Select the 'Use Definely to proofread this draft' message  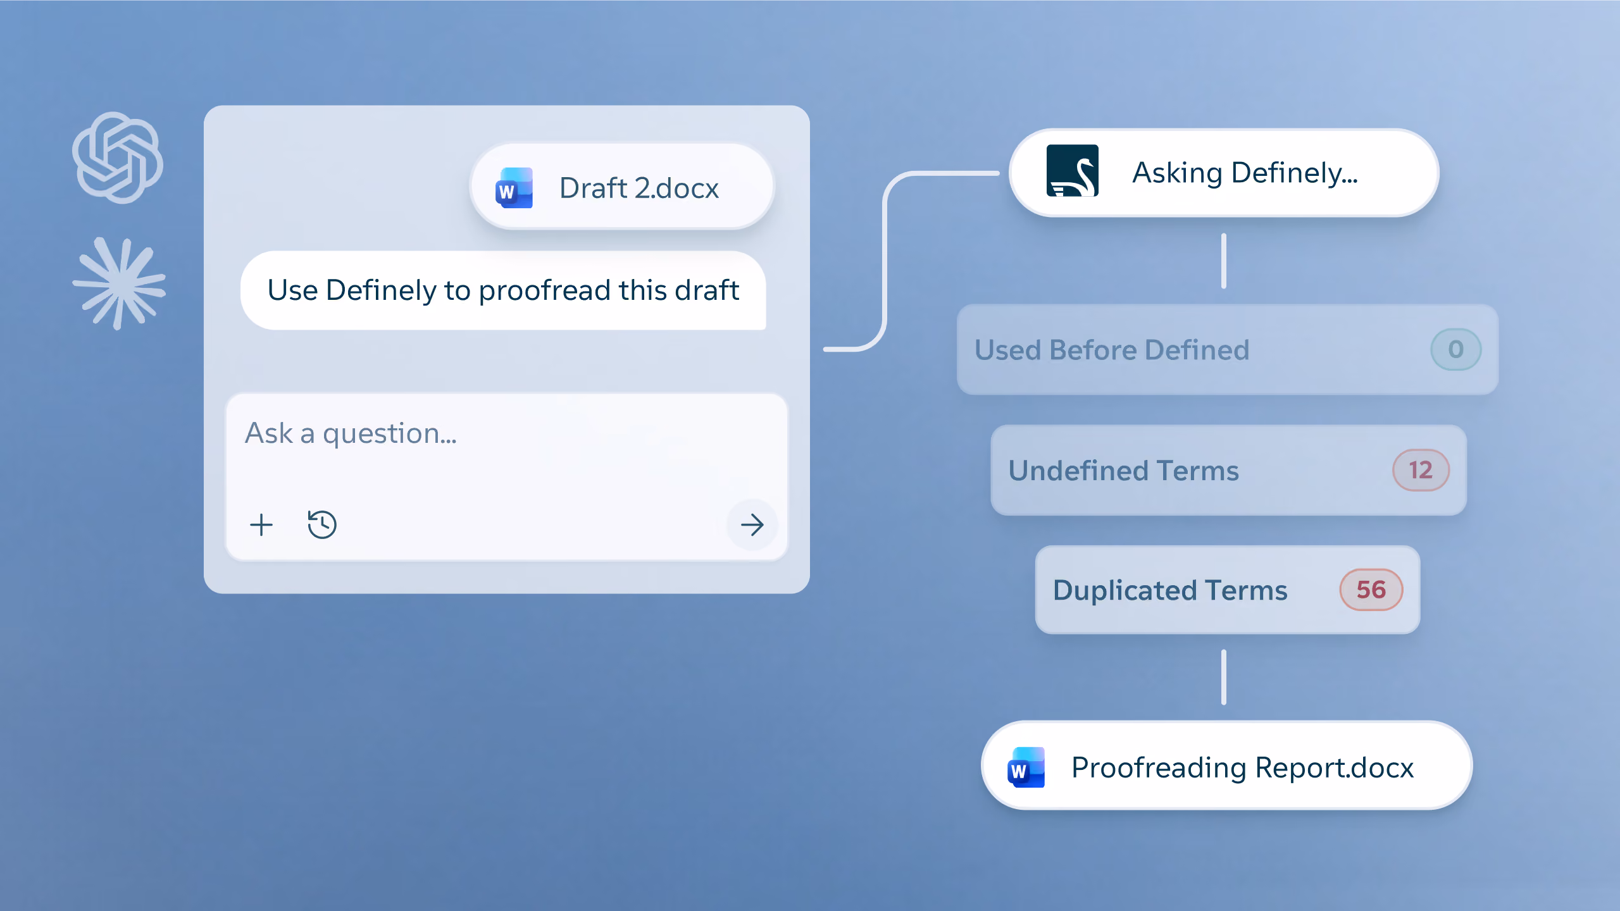[503, 290]
